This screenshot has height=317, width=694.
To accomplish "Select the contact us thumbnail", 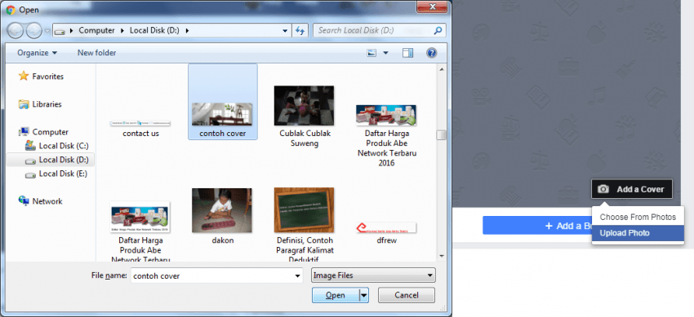I will coord(140,123).
